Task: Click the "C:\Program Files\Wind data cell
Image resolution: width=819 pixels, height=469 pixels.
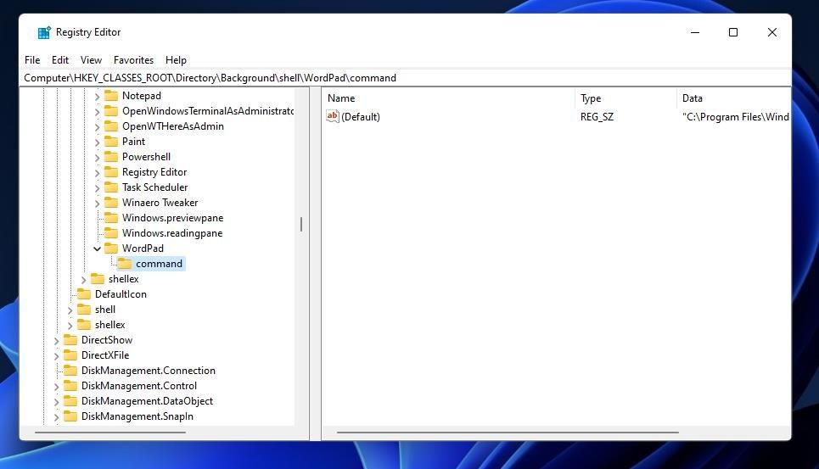Action: [x=736, y=117]
